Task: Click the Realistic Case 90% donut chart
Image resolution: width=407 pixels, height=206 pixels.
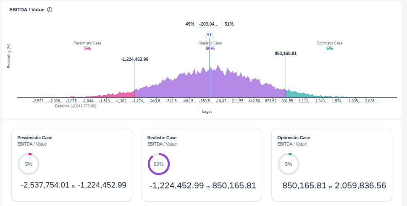Action: tap(158, 164)
